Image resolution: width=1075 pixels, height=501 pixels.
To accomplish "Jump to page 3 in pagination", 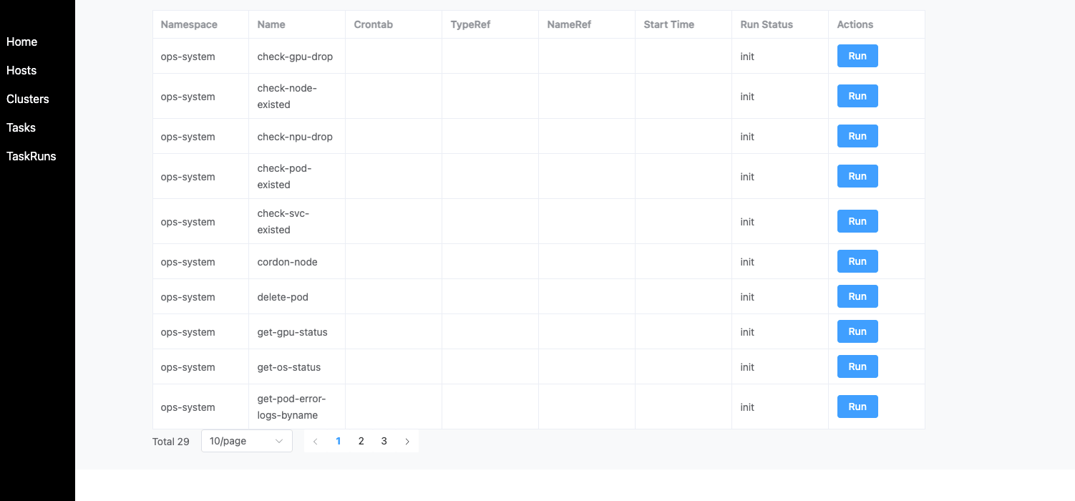I will pyautogui.click(x=384, y=442).
